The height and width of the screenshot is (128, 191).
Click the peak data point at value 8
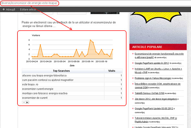point(90,40)
